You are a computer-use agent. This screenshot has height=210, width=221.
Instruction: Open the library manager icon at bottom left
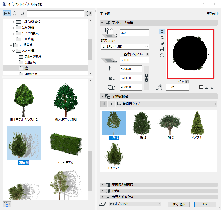click(7, 204)
